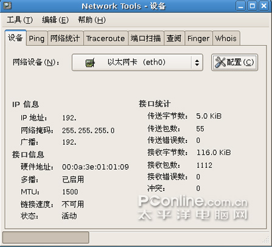The height and width of the screenshot is (247, 272).
Task: Click the 传送错误数 value 0
Action: 198,141
